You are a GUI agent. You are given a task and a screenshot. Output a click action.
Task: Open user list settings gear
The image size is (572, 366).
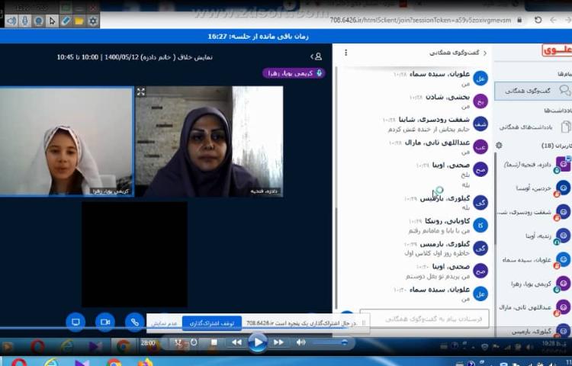(x=499, y=146)
